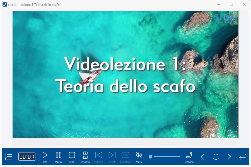Click the video frame showing Videolezione 1
The height and width of the screenshot is (167, 251).
(126, 74)
